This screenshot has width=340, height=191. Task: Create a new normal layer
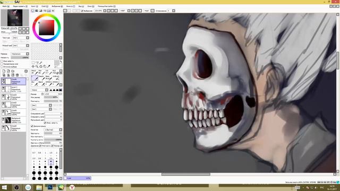coord(4,71)
